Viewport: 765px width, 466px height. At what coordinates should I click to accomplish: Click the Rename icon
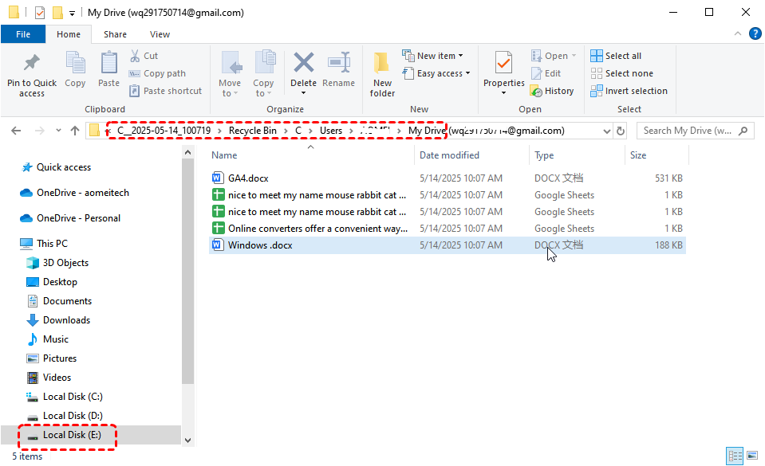point(338,63)
